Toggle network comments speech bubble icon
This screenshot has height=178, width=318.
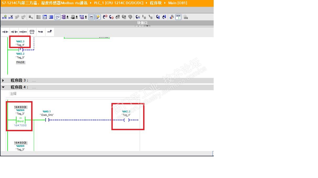57,17
